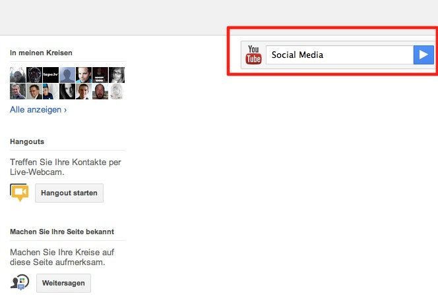Click the blue play button next to Social Media
The width and height of the screenshot is (438, 298).
[423, 55]
